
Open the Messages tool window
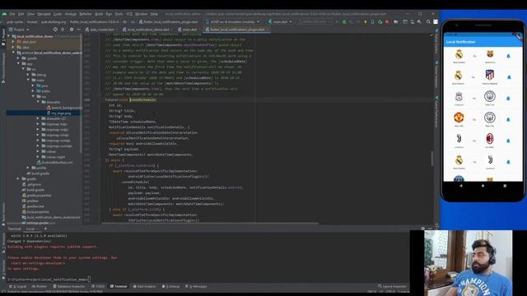click(196, 287)
